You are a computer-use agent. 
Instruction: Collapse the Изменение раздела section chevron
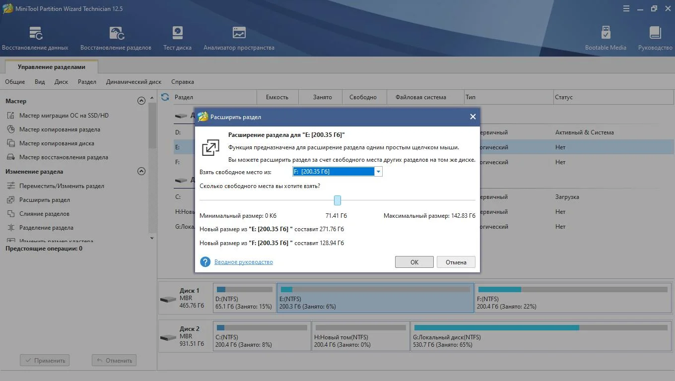141,171
